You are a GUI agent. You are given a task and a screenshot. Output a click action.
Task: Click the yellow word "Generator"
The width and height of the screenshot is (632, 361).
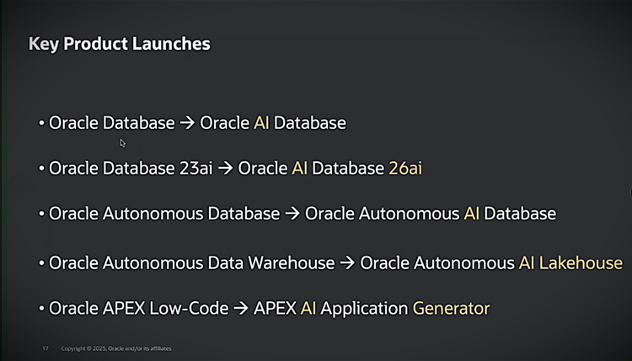point(451,309)
